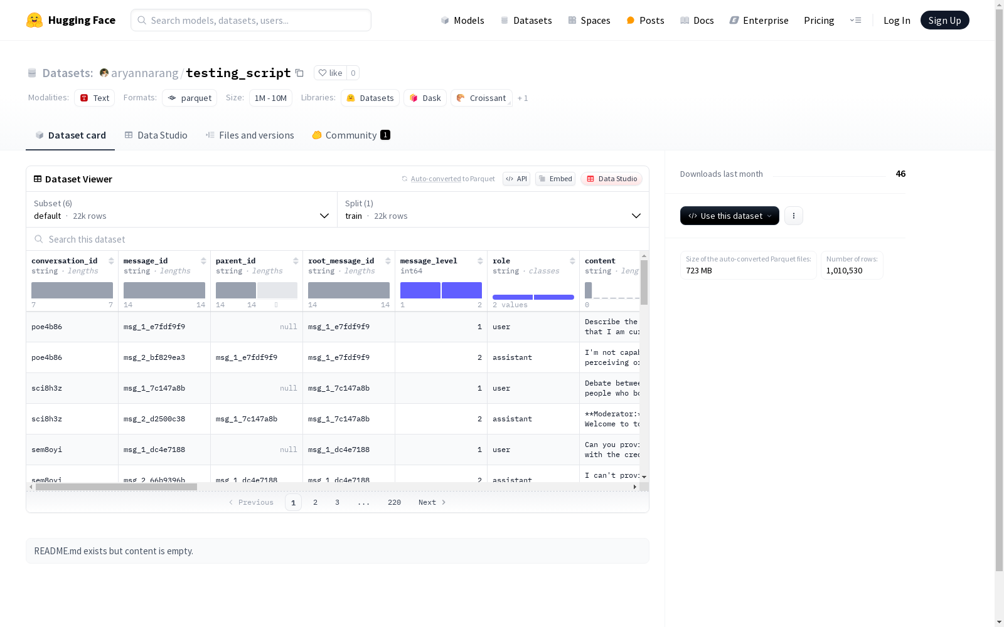
Task: Go to page 3 of rows
Action: coord(337,502)
